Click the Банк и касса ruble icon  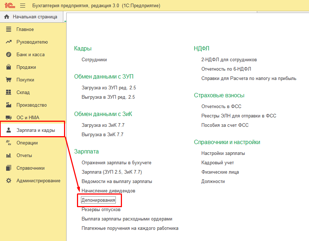coord(9,55)
